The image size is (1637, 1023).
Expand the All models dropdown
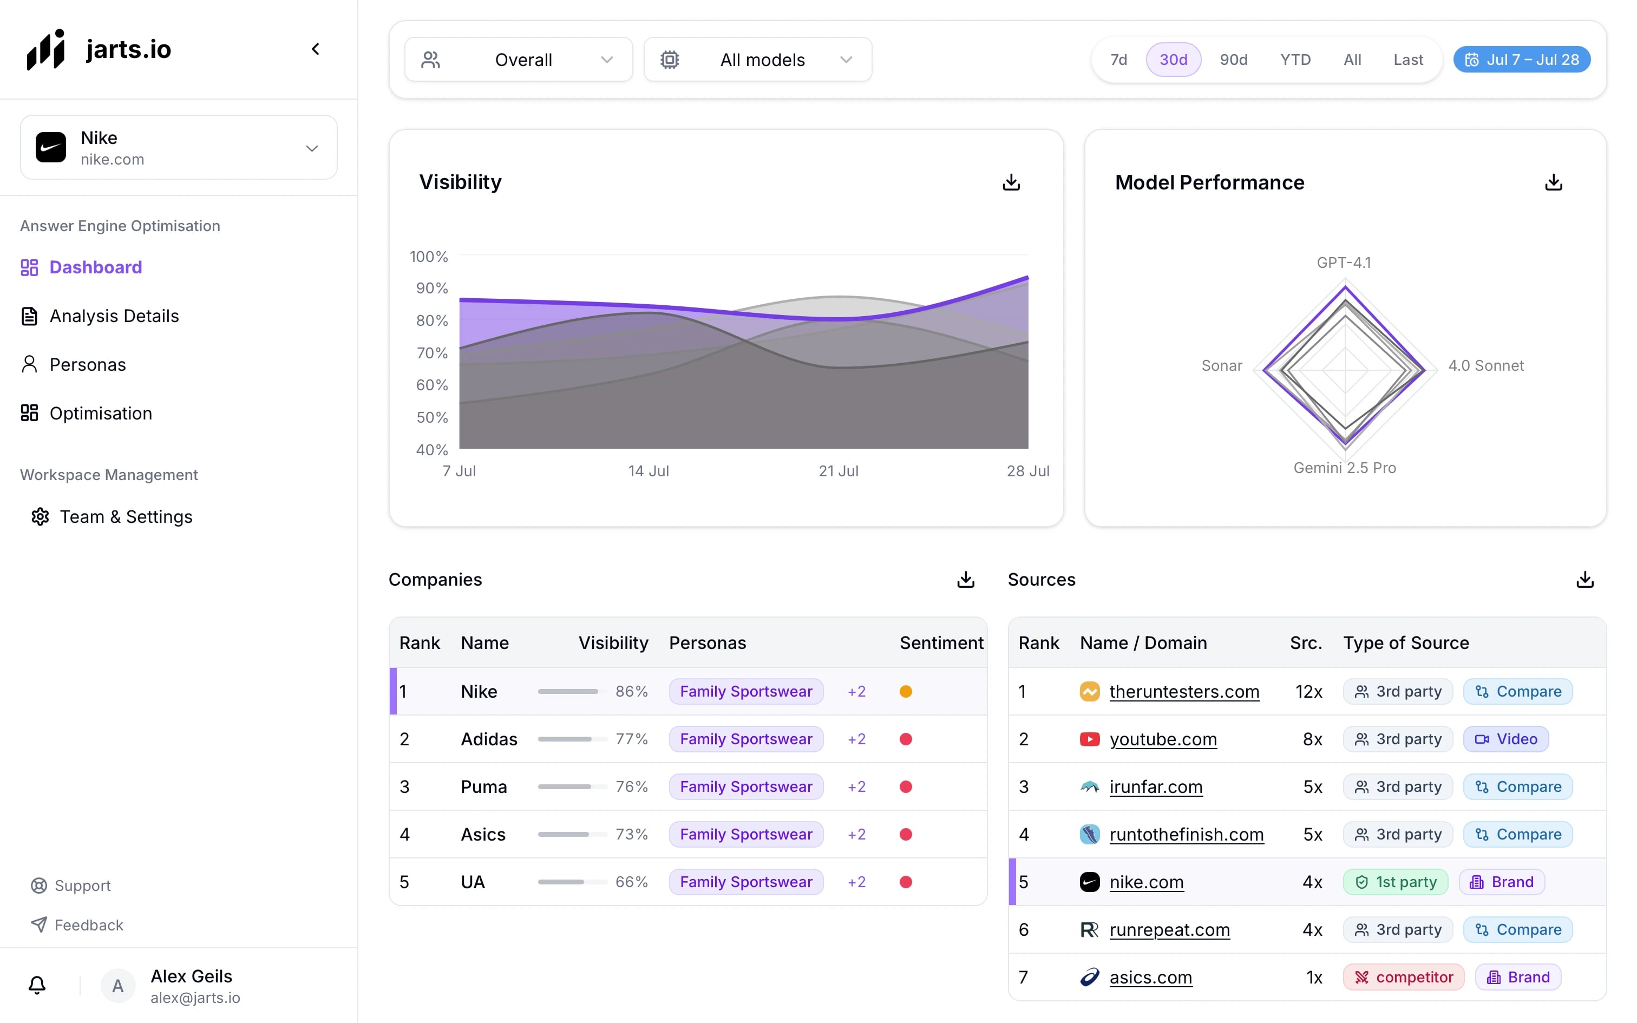pos(758,60)
